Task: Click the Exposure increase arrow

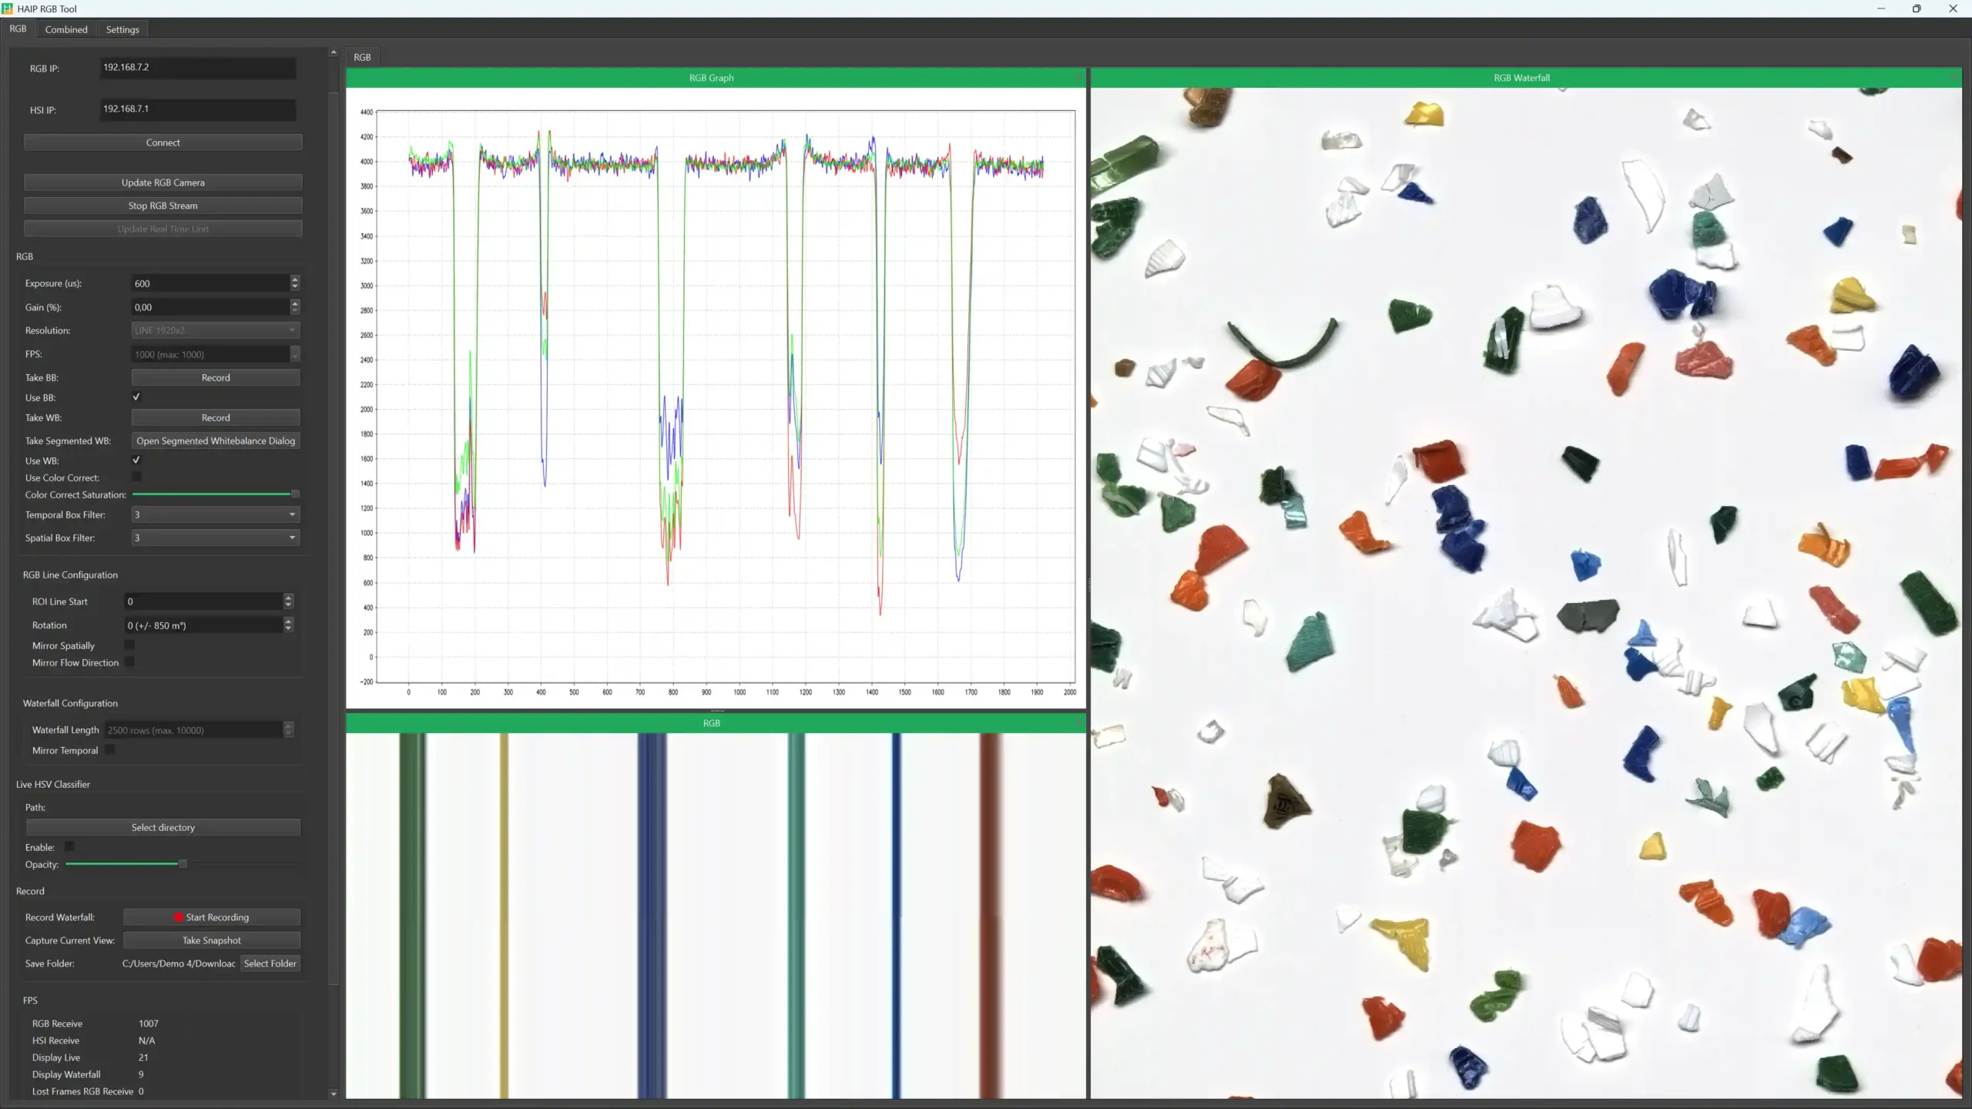Action: pos(294,280)
